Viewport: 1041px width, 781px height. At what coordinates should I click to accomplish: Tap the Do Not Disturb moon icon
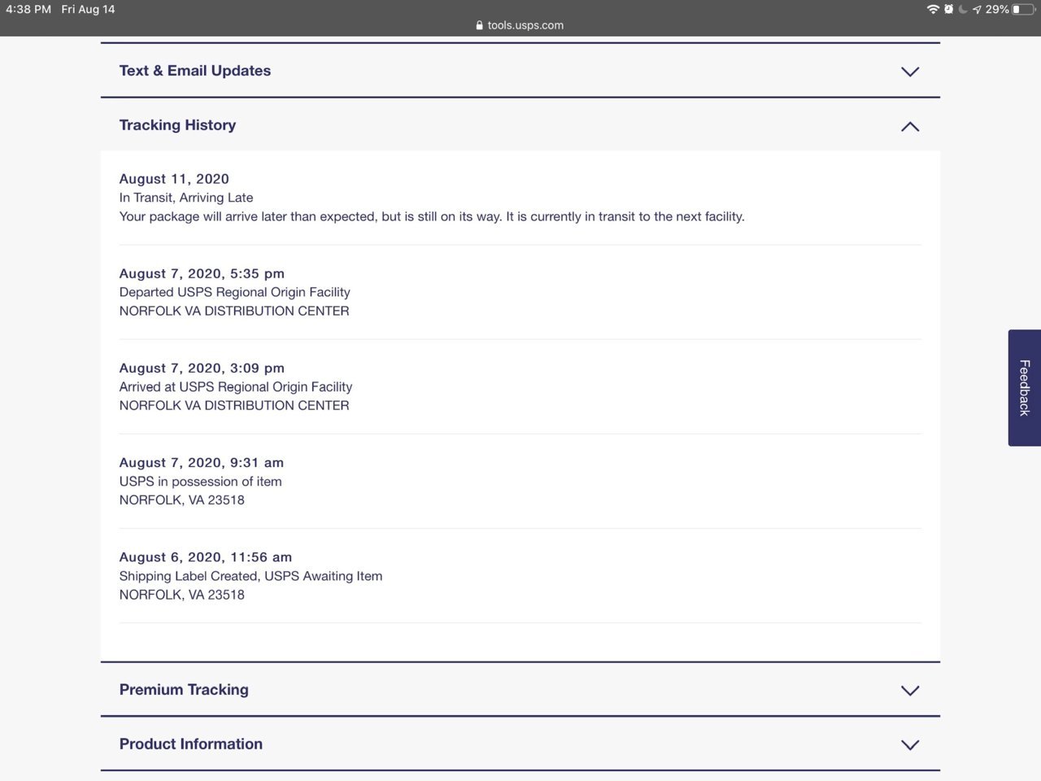[963, 9]
